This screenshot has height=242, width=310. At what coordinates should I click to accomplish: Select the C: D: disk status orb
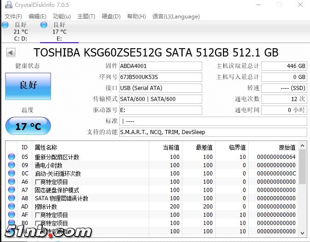(x=5, y=25)
